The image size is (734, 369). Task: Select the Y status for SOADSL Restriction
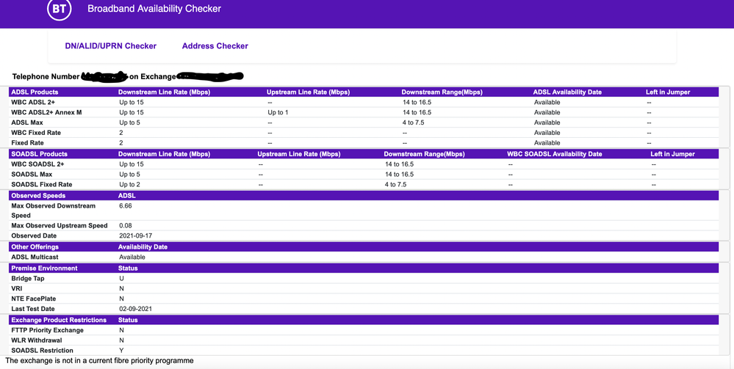click(x=121, y=351)
